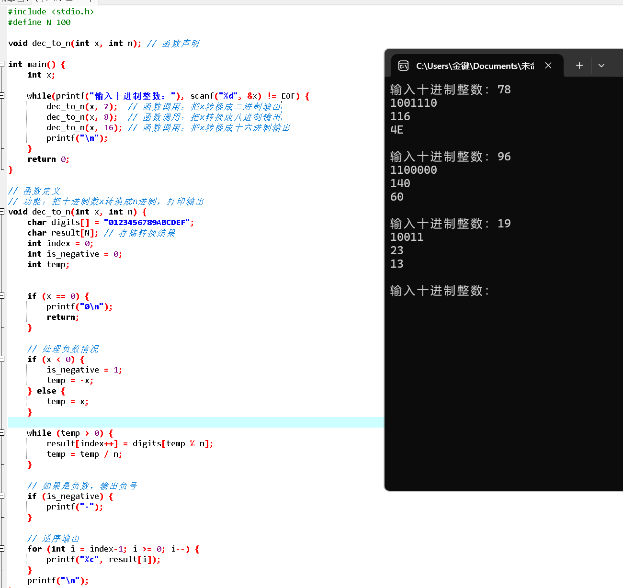Click console output '10011'
Screen dimensions: 623x588
pos(407,237)
